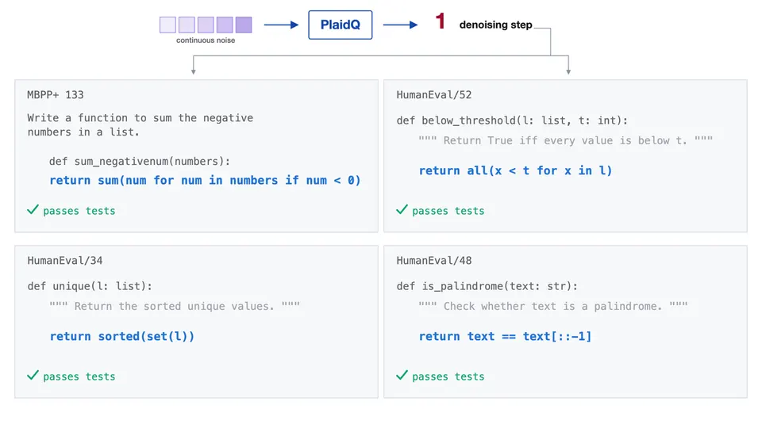Click the darkest purple noise square
This screenshot has width=762, height=428.
pos(244,25)
